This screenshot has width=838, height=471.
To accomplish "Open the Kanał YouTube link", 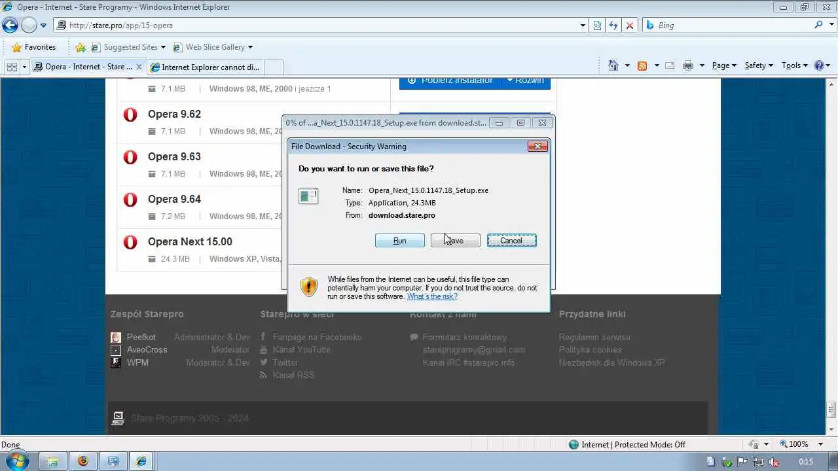I will tap(301, 349).
